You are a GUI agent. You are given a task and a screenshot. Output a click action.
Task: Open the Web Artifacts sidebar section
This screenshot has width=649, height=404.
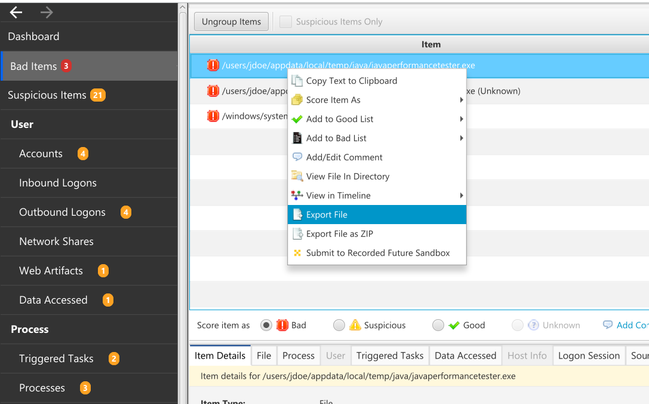tap(51, 271)
